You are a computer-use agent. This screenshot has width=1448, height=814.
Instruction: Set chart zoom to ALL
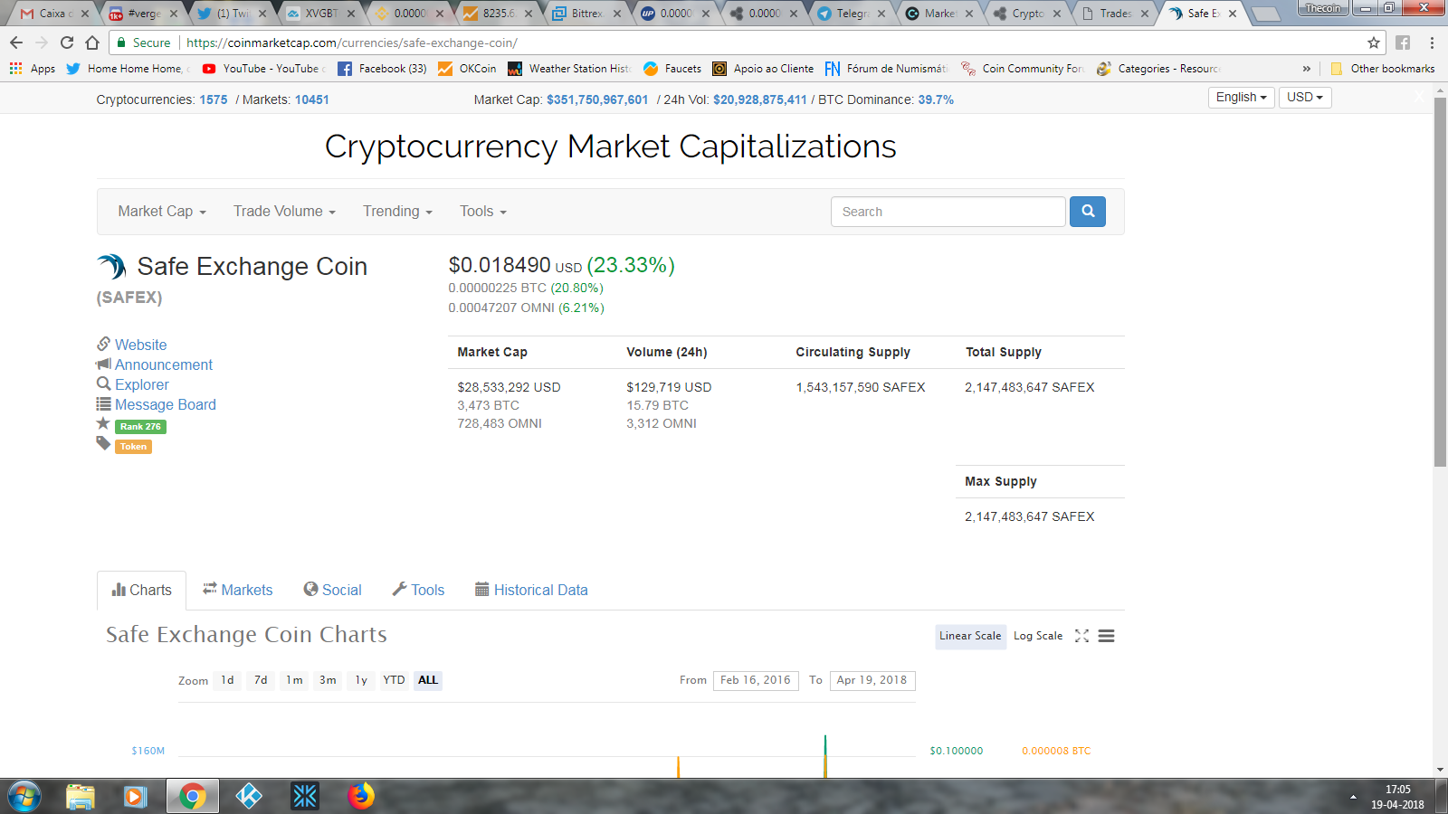coord(428,680)
